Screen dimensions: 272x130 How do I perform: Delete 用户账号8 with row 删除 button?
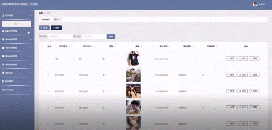coord(254,75)
